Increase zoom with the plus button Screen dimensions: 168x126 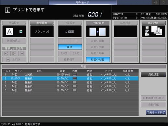click(x=76, y=41)
